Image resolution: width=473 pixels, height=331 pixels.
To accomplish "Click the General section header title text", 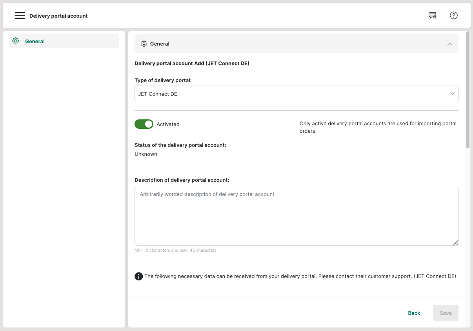I will (160, 44).
